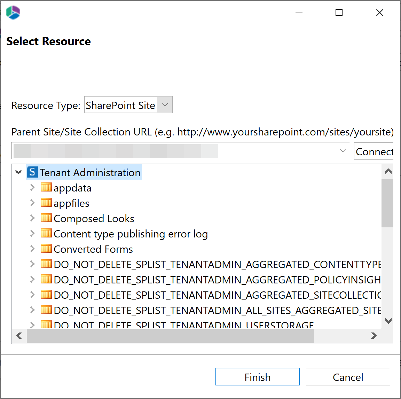Click the application logo in the title bar
The width and height of the screenshot is (401, 399).
[13, 12]
